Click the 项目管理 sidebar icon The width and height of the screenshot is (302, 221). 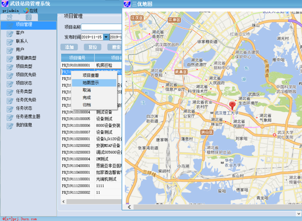(x=10, y=25)
